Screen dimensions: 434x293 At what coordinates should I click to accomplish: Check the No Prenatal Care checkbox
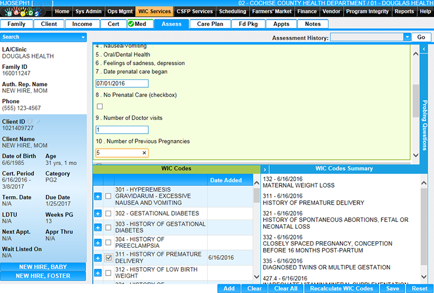[100, 106]
